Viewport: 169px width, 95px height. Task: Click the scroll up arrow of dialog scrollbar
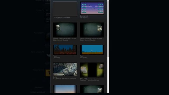tap(108, 1)
